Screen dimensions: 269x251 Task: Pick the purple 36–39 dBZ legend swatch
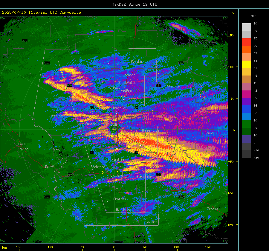click(x=246, y=101)
